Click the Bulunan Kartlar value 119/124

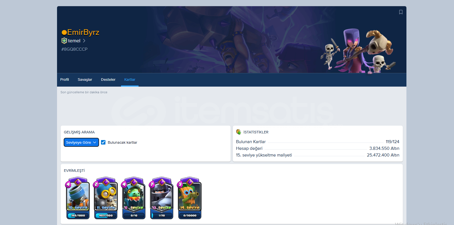(392, 142)
